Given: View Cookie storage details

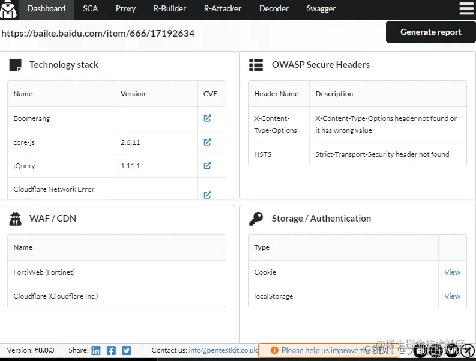Looking at the screenshot, I should pyautogui.click(x=453, y=272).
